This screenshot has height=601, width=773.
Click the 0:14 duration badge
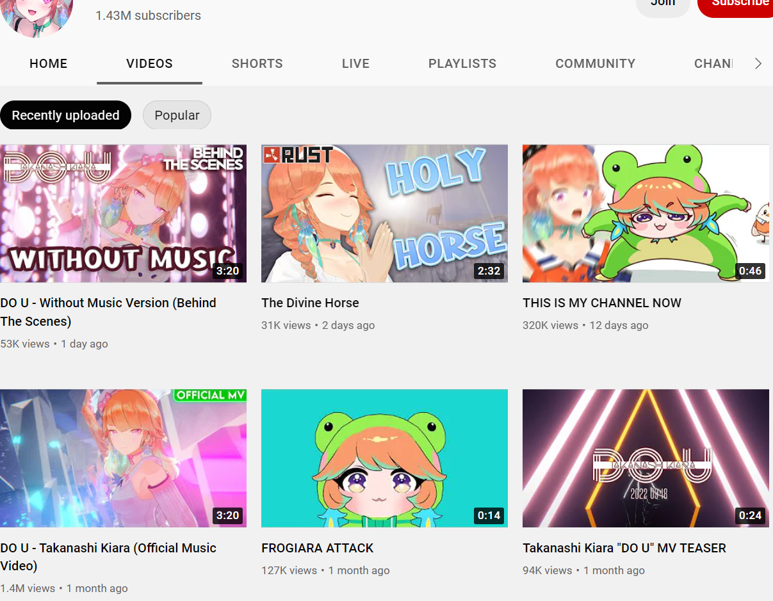pyautogui.click(x=489, y=516)
